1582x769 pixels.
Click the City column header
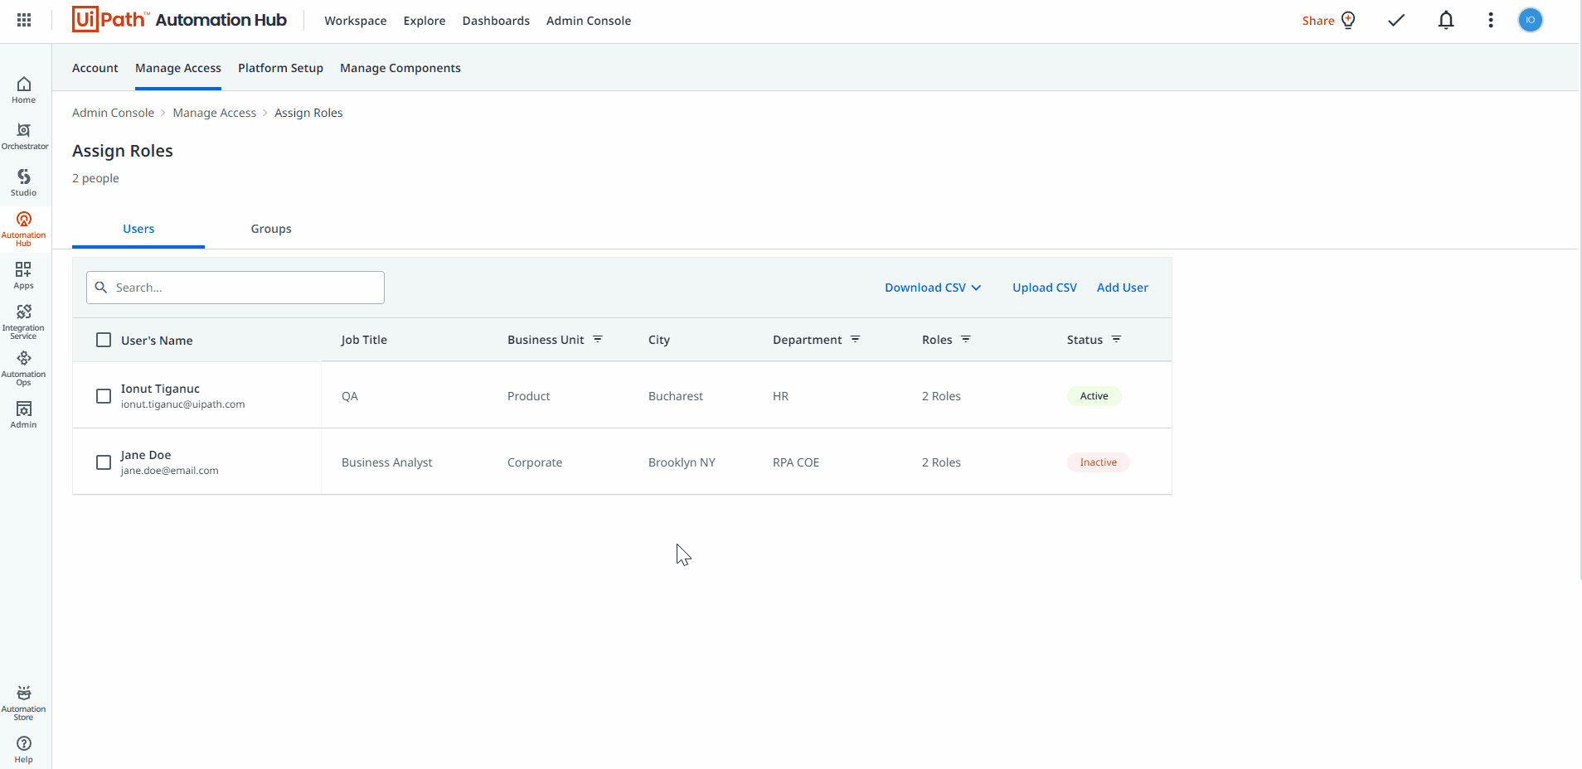pyautogui.click(x=659, y=340)
